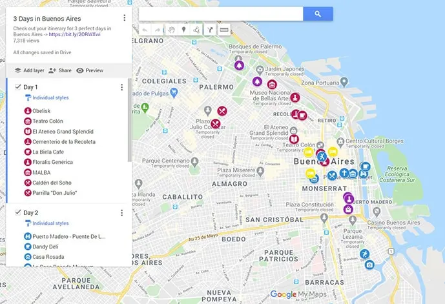This screenshot has width=445, height=304.
Task: Click the Share button
Action: coord(60,70)
